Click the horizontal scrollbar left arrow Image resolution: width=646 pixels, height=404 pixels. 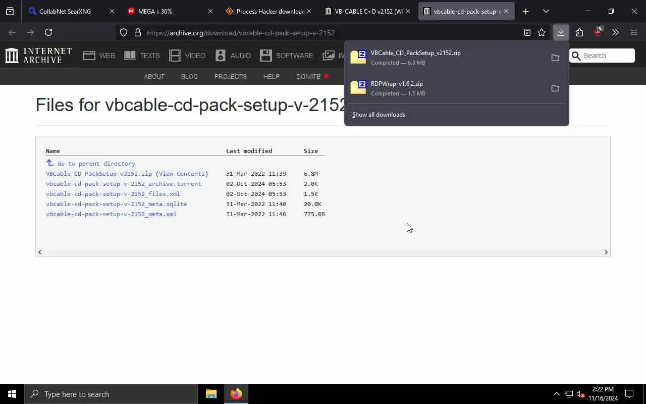40,252
